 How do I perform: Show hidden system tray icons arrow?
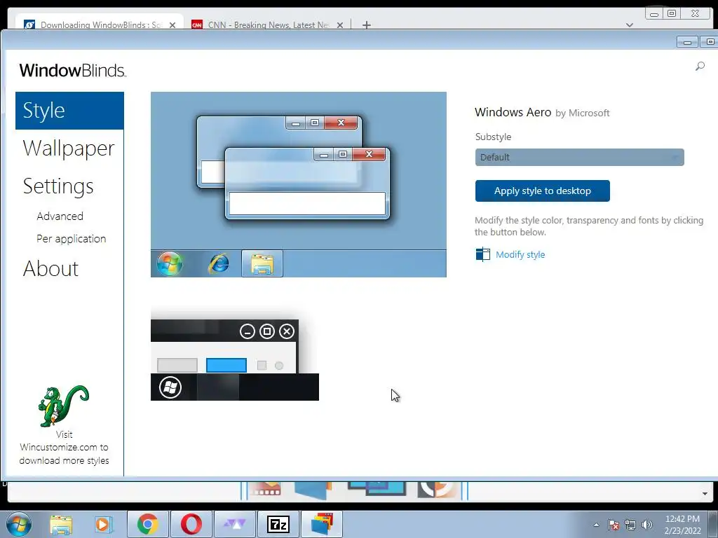click(596, 525)
